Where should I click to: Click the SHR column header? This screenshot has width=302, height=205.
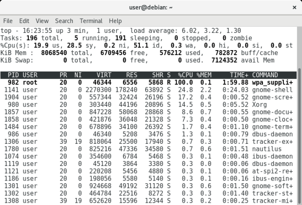[158, 75]
